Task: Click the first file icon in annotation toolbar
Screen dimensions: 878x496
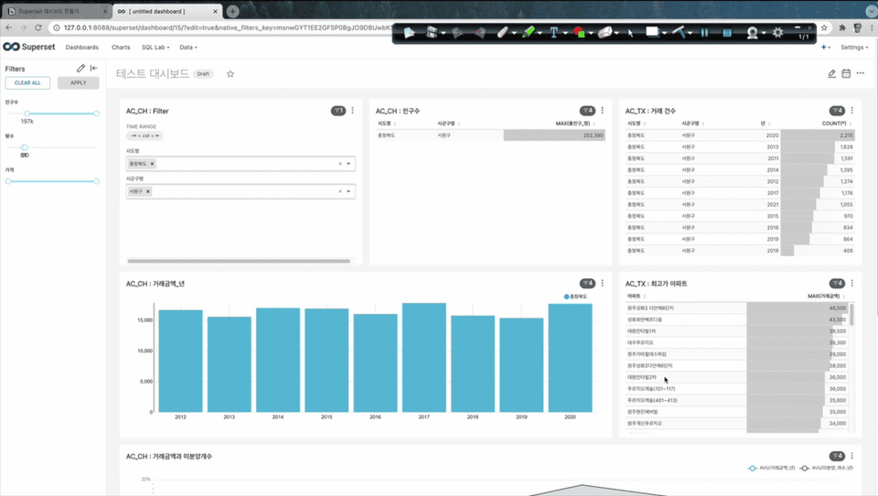Action: (410, 33)
